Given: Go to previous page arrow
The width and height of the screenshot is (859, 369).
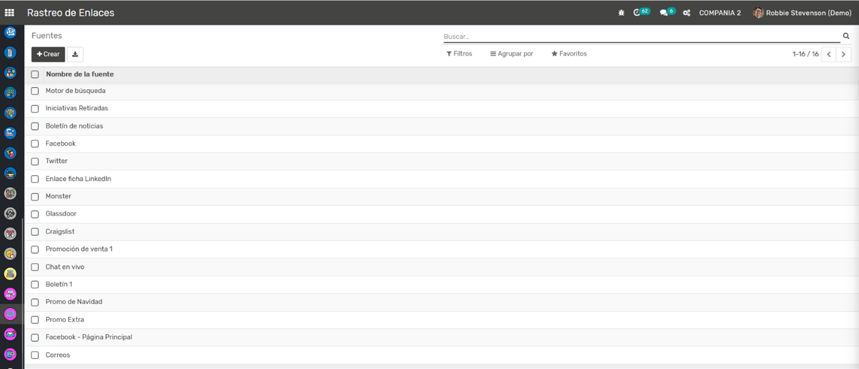Looking at the screenshot, I should [828, 54].
